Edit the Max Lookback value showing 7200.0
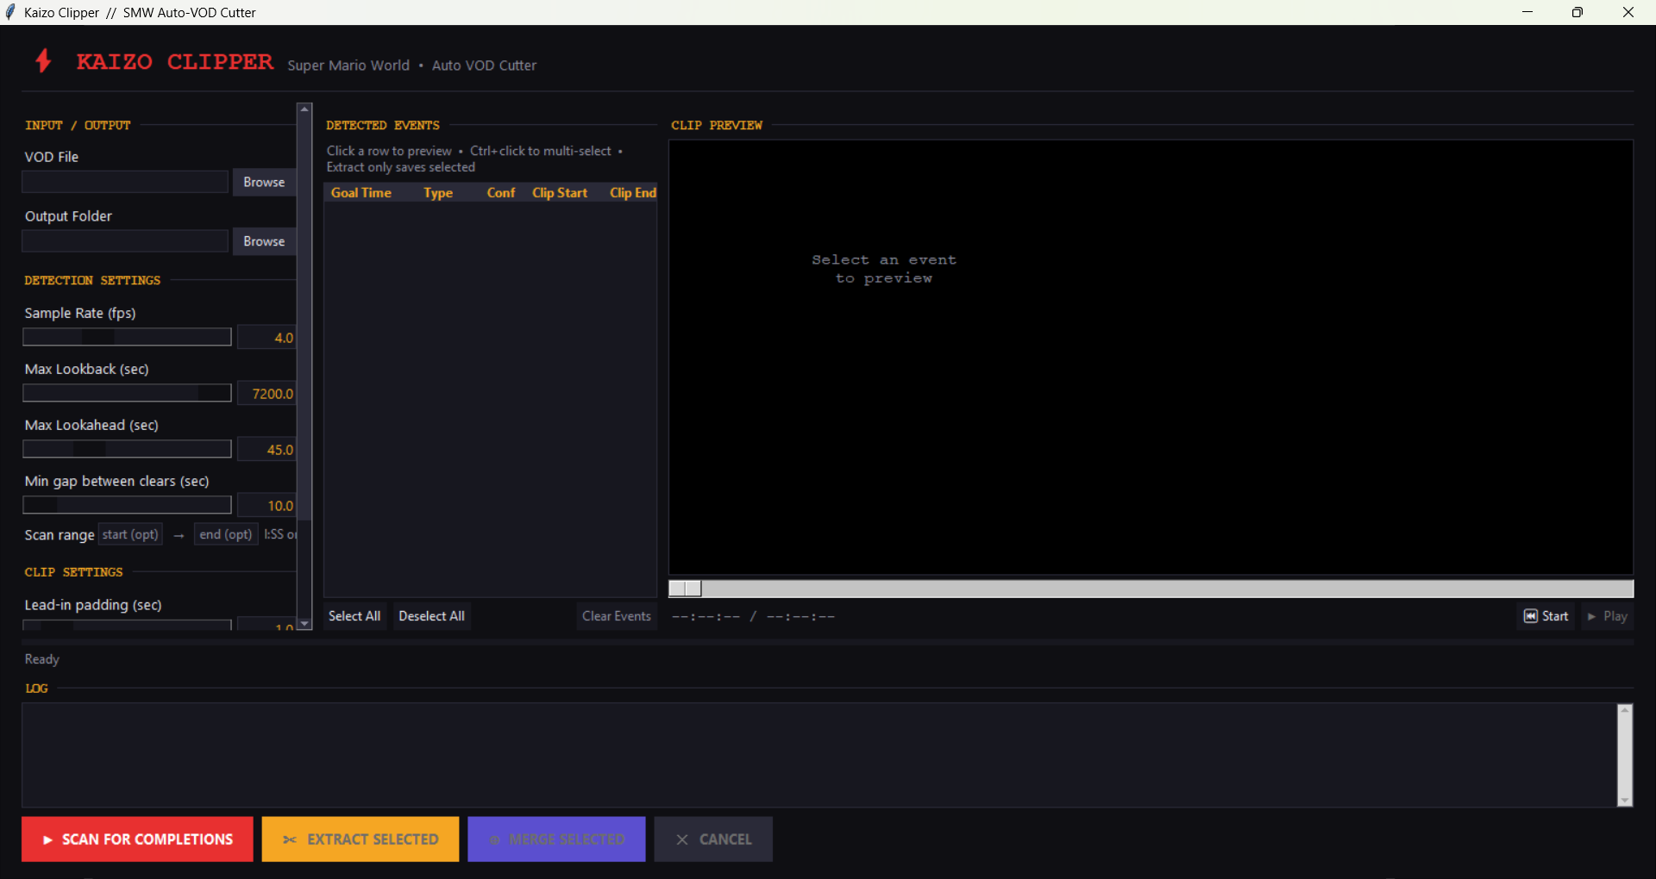 pyautogui.click(x=269, y=393)
